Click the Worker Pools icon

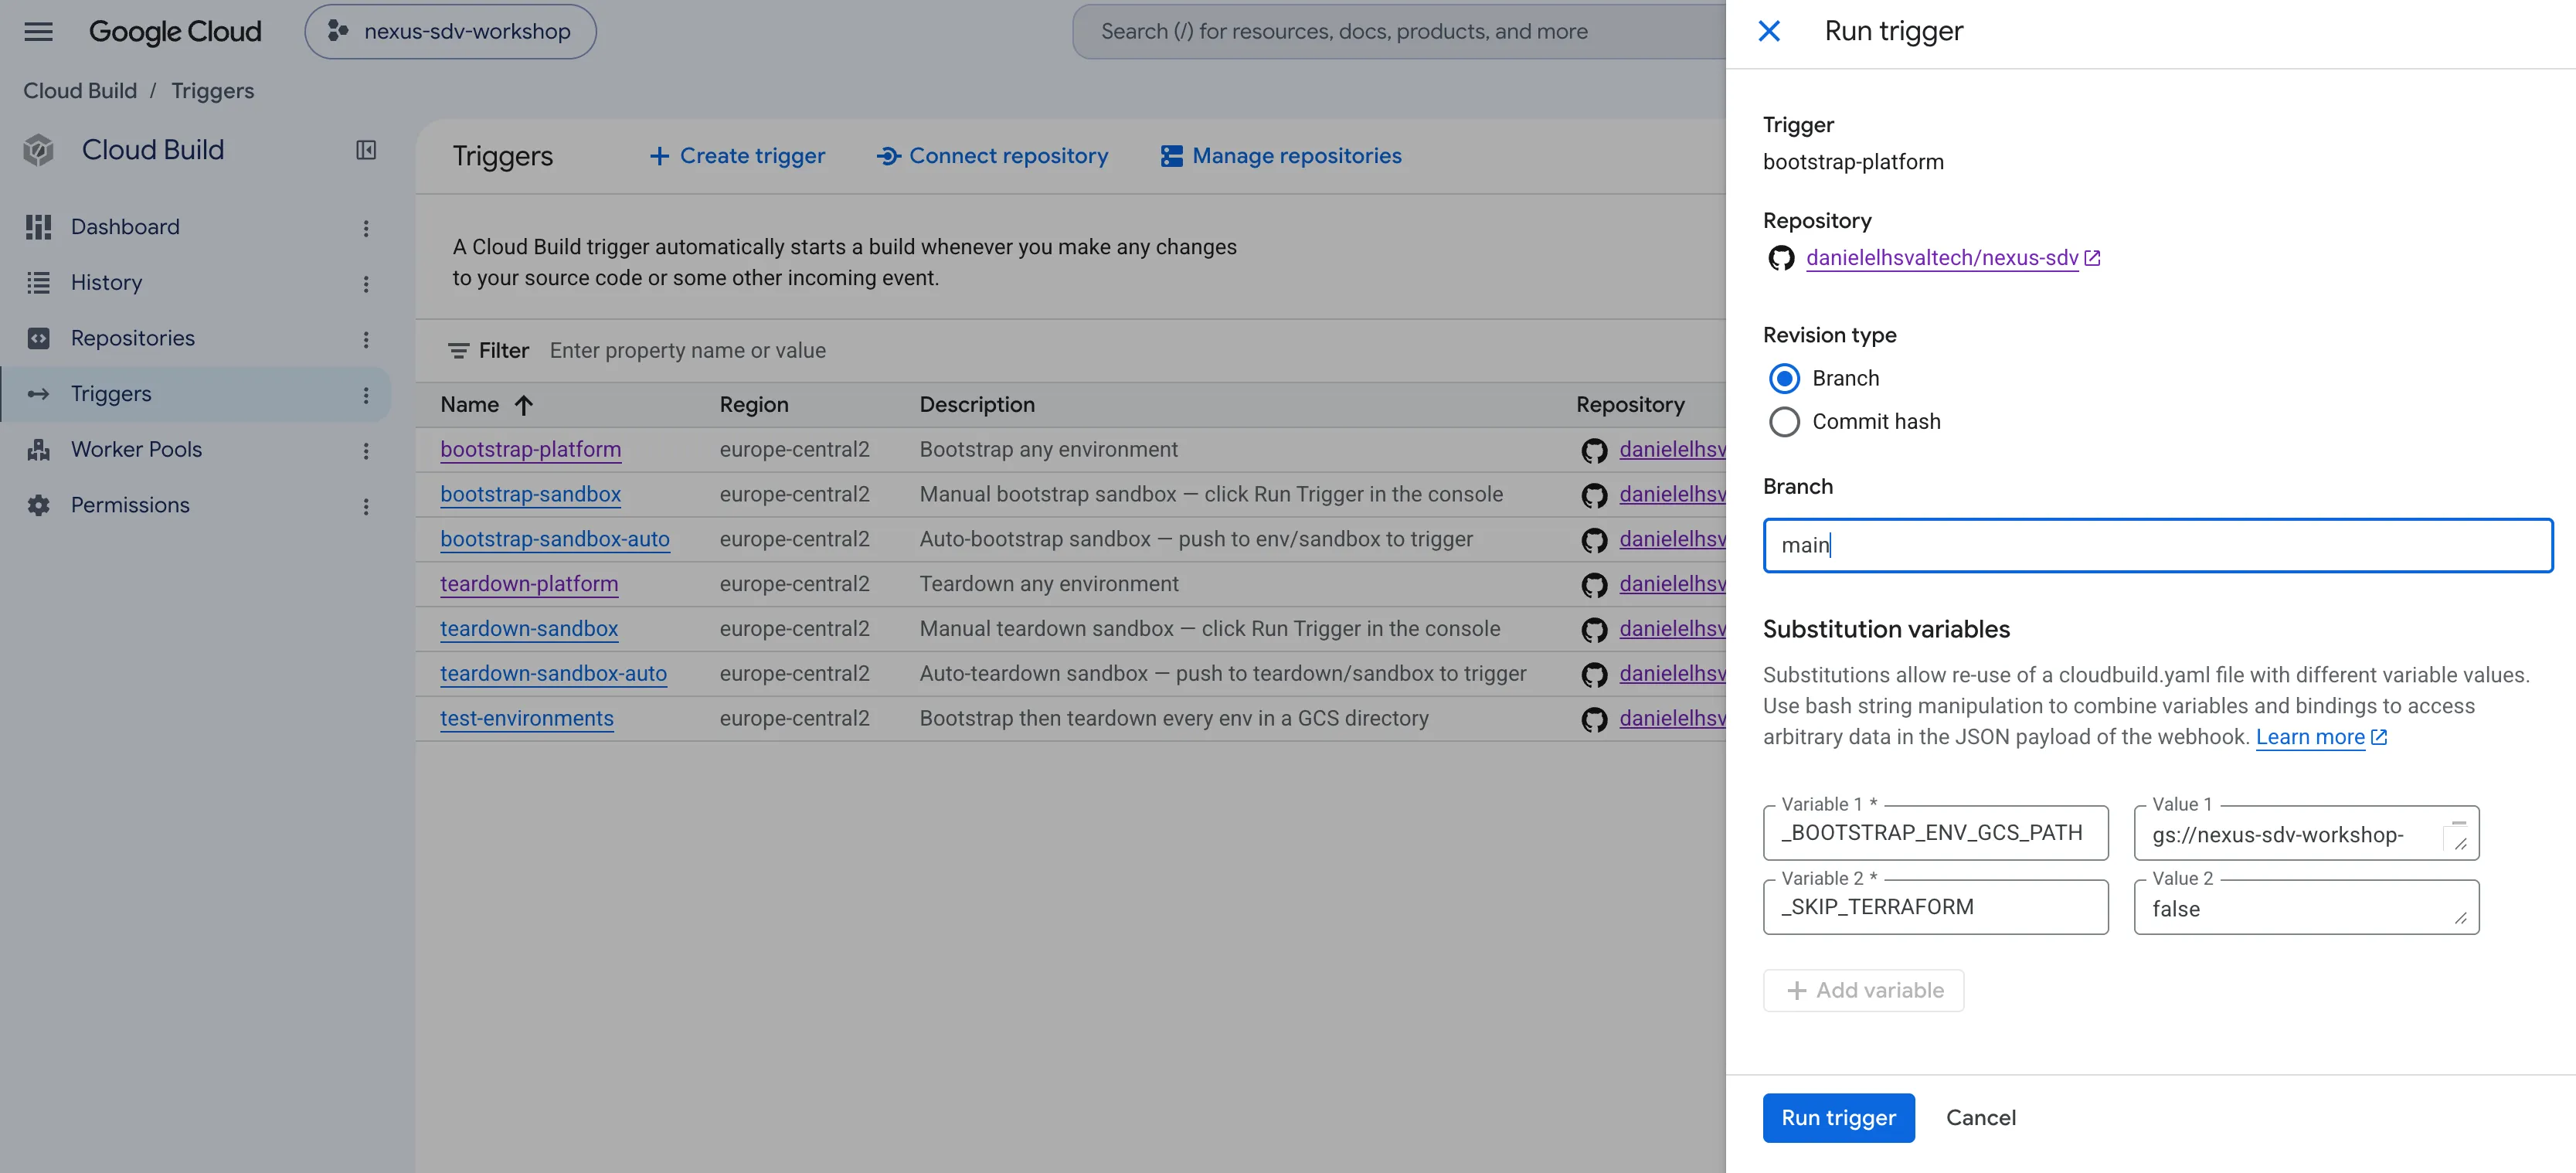point(38,450)
